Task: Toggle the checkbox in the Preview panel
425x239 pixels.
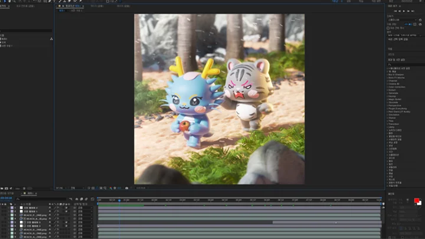Action: [x=388, y=28]
